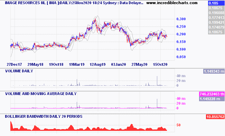Select the 15Oct20 date marker
The image size is (225, 136).
(160, 64)
